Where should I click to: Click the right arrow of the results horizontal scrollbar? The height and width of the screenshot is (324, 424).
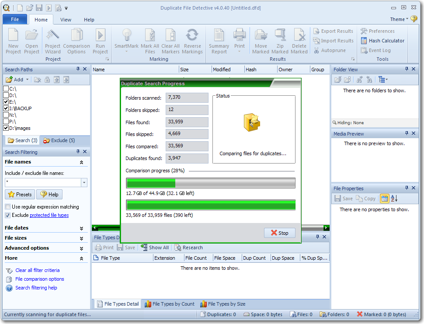click(327, 228)
